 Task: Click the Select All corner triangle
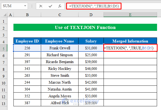4,15
